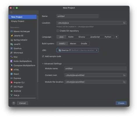Open the IDE Plugin generator icon
The image size is (138, 118).
click(x=12, y=87)
